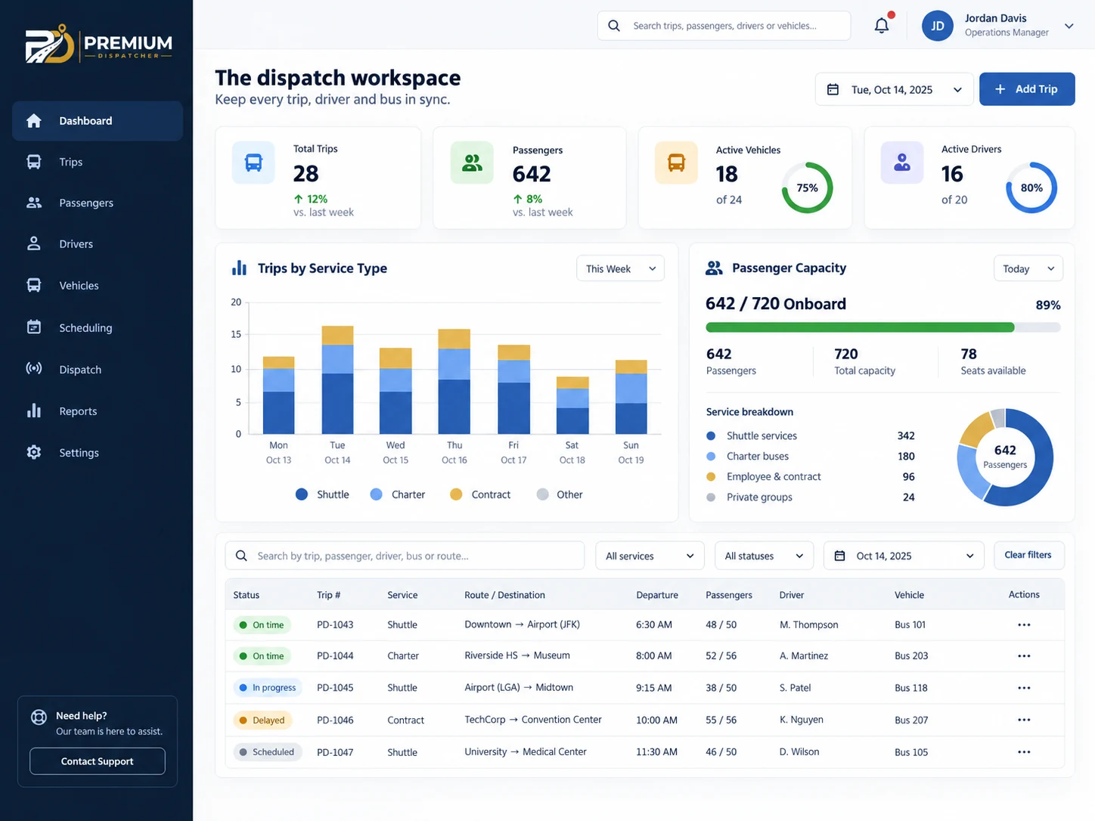Screen dimensions: 1095x821
Task: Click the Active Drivers 80% ring
Action: [x=1031, y=187]
